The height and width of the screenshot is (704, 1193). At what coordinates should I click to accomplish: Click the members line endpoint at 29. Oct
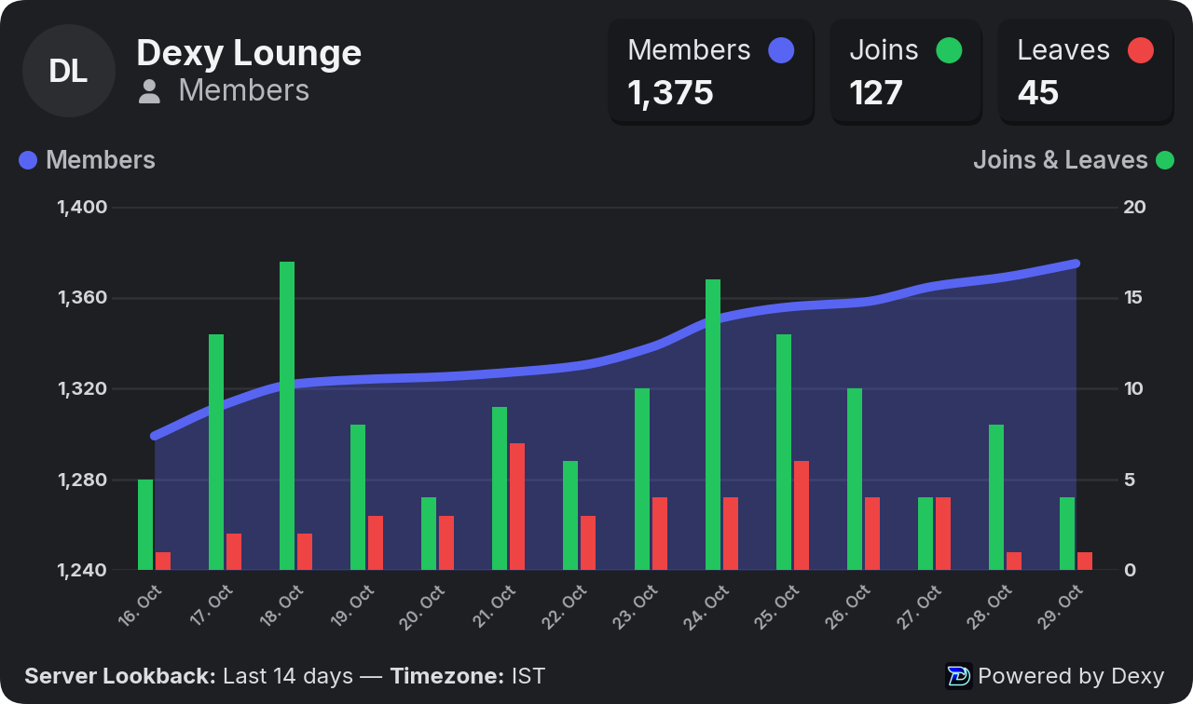(x=1076, y=264)
